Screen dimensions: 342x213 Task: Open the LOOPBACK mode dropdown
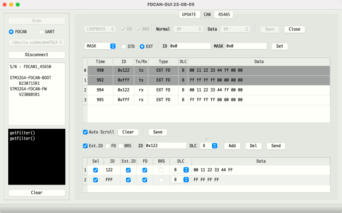point(100,29)
